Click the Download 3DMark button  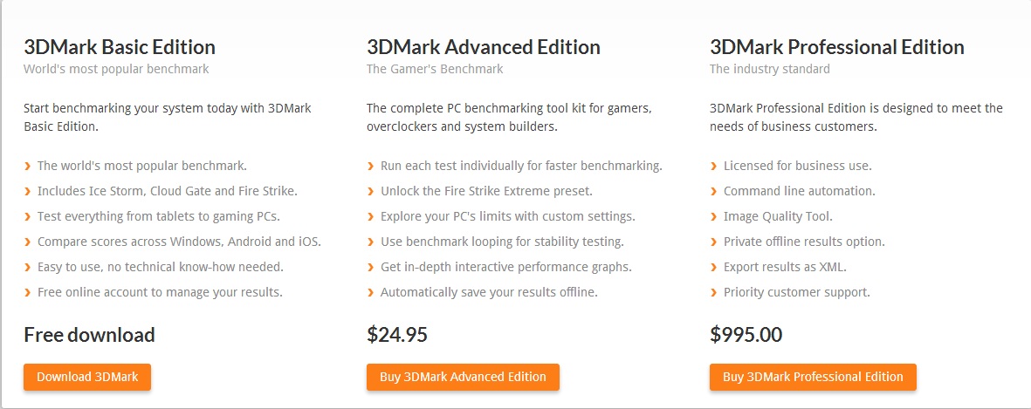click(86, 377)
